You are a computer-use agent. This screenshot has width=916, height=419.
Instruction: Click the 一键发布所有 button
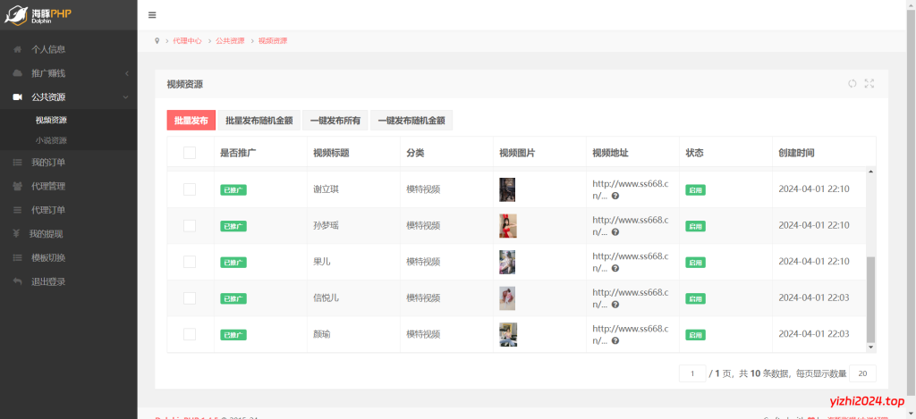tap(335, 121)
